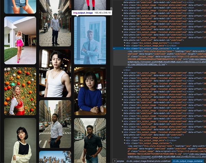
Task: Collapse the highlighted div_output_image_container node
Action: 125,48
